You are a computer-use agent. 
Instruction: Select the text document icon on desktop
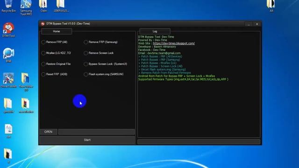click(8, 131)
